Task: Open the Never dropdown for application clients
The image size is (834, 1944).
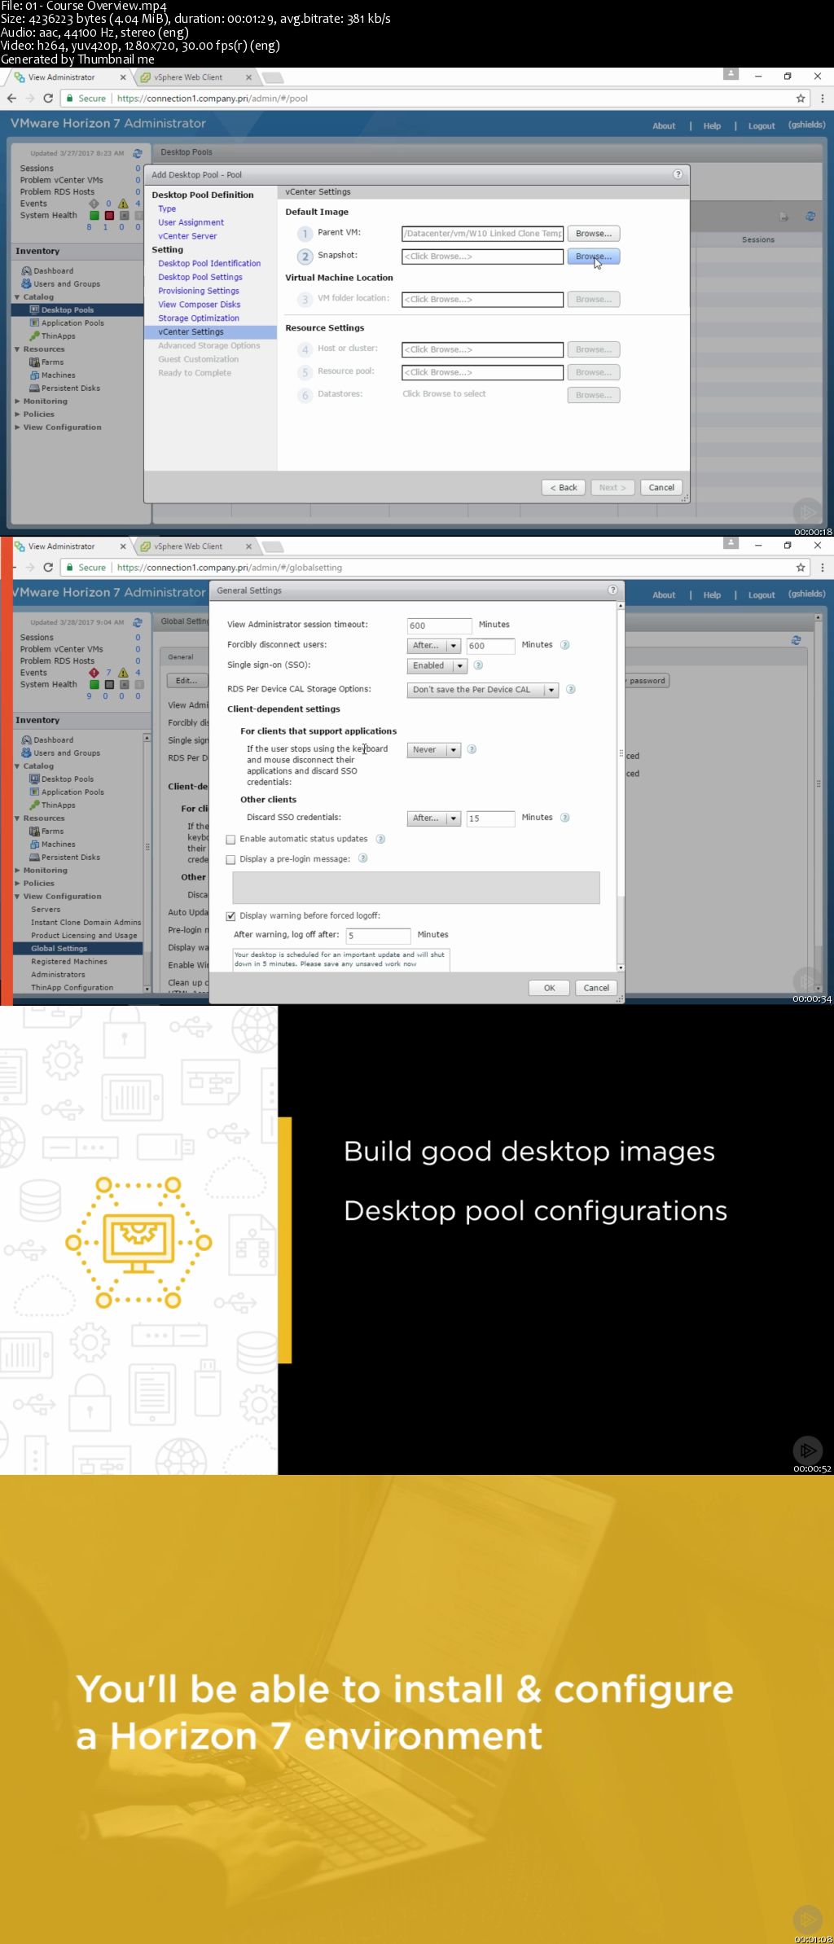Action: [x=434, y=750]
